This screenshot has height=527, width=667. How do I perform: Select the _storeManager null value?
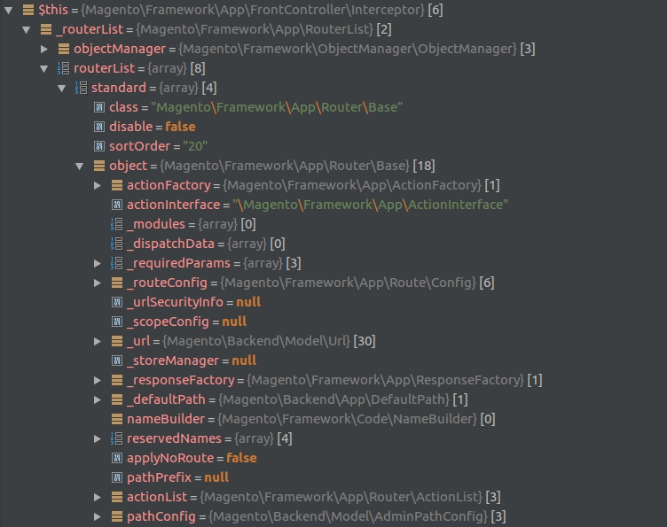244,360
